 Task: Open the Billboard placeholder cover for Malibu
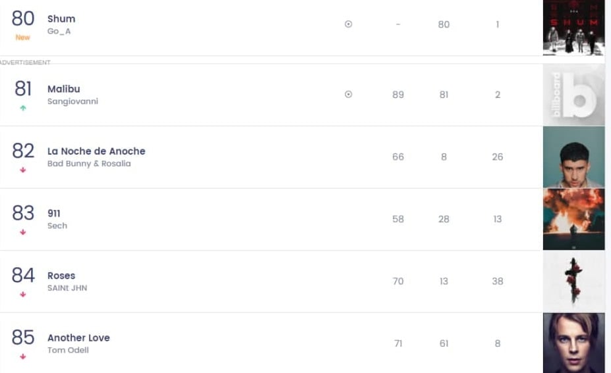pos(573,95)
